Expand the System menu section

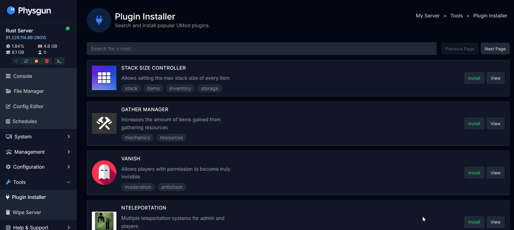[38, 137]
